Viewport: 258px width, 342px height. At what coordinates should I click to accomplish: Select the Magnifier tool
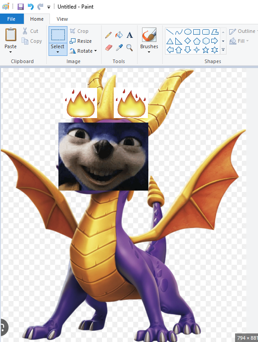(129, 47)
